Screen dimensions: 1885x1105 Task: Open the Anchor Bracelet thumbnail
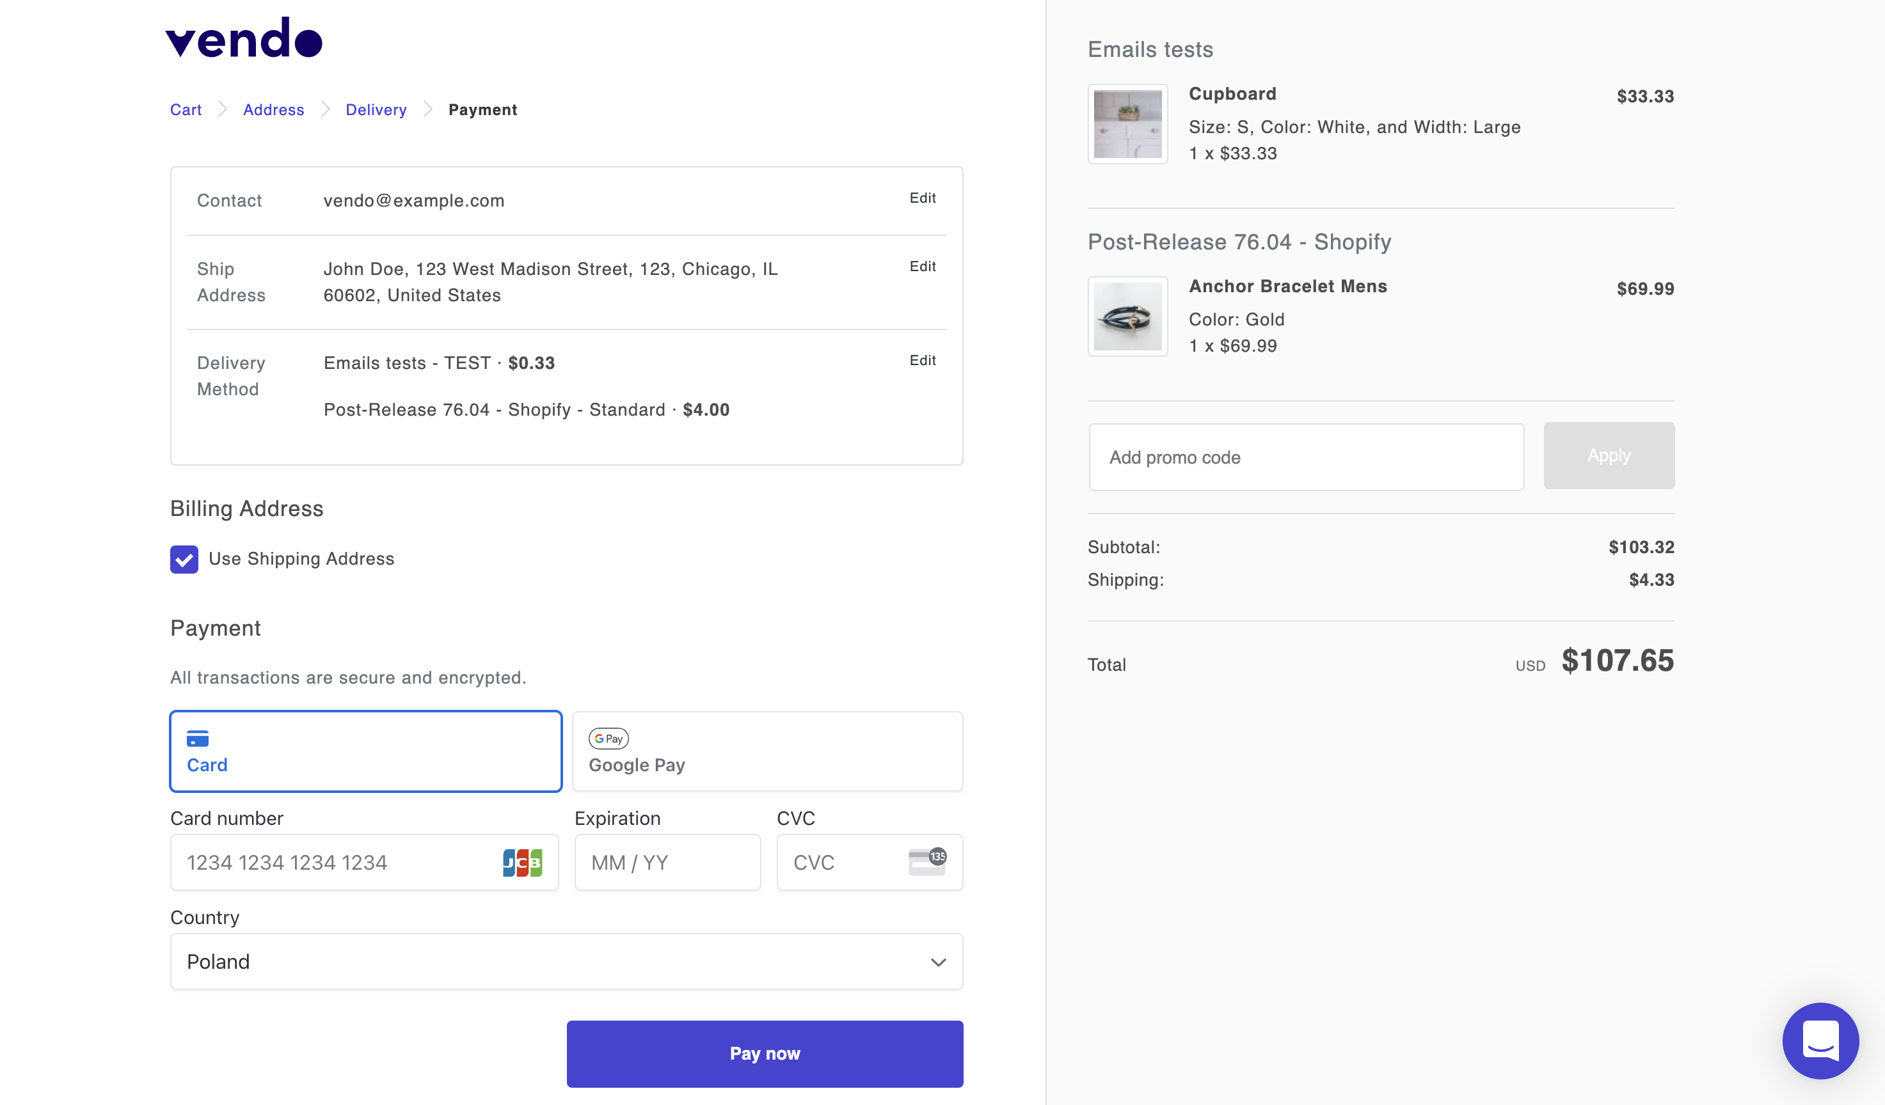[1127, 317]
